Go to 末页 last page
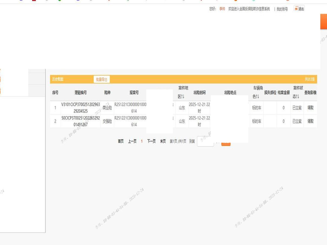 (163, 141)
